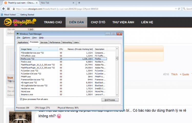Sort by Description column header
This screenshot has height=123, width=192.
click(x=100, y=49)
